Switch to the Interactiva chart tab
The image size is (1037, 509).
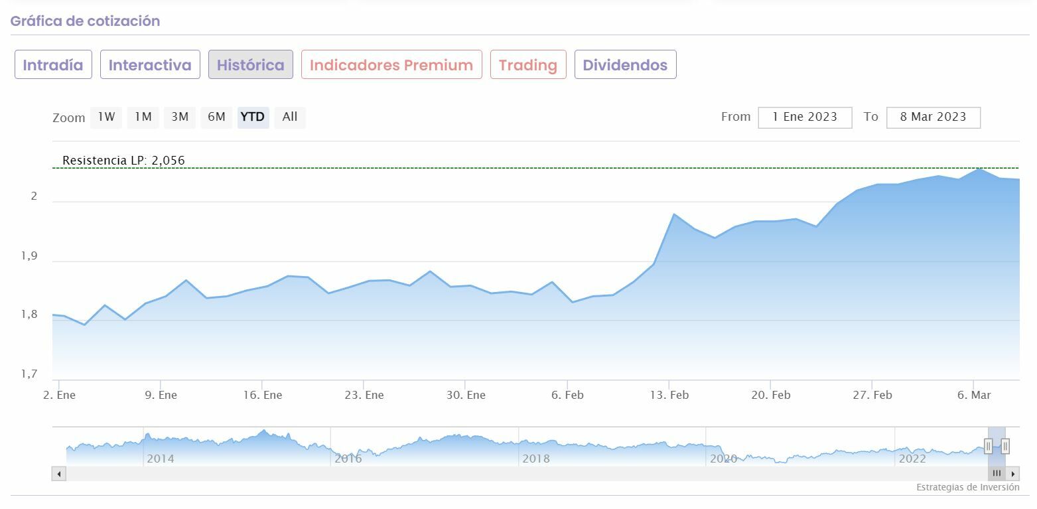(x=150, y=65)
